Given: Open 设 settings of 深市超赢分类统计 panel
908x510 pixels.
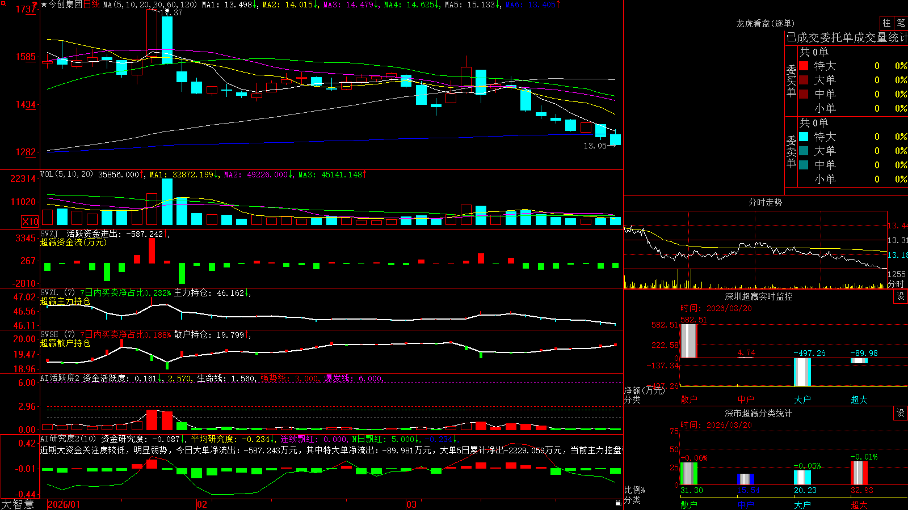Looking at the screenshot, I should (901, 413).
